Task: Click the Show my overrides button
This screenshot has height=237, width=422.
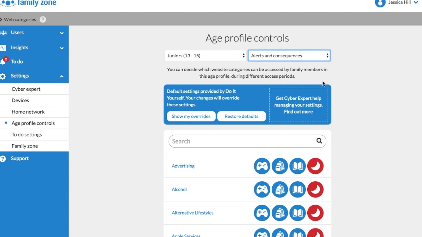Action: coord(191,116)
